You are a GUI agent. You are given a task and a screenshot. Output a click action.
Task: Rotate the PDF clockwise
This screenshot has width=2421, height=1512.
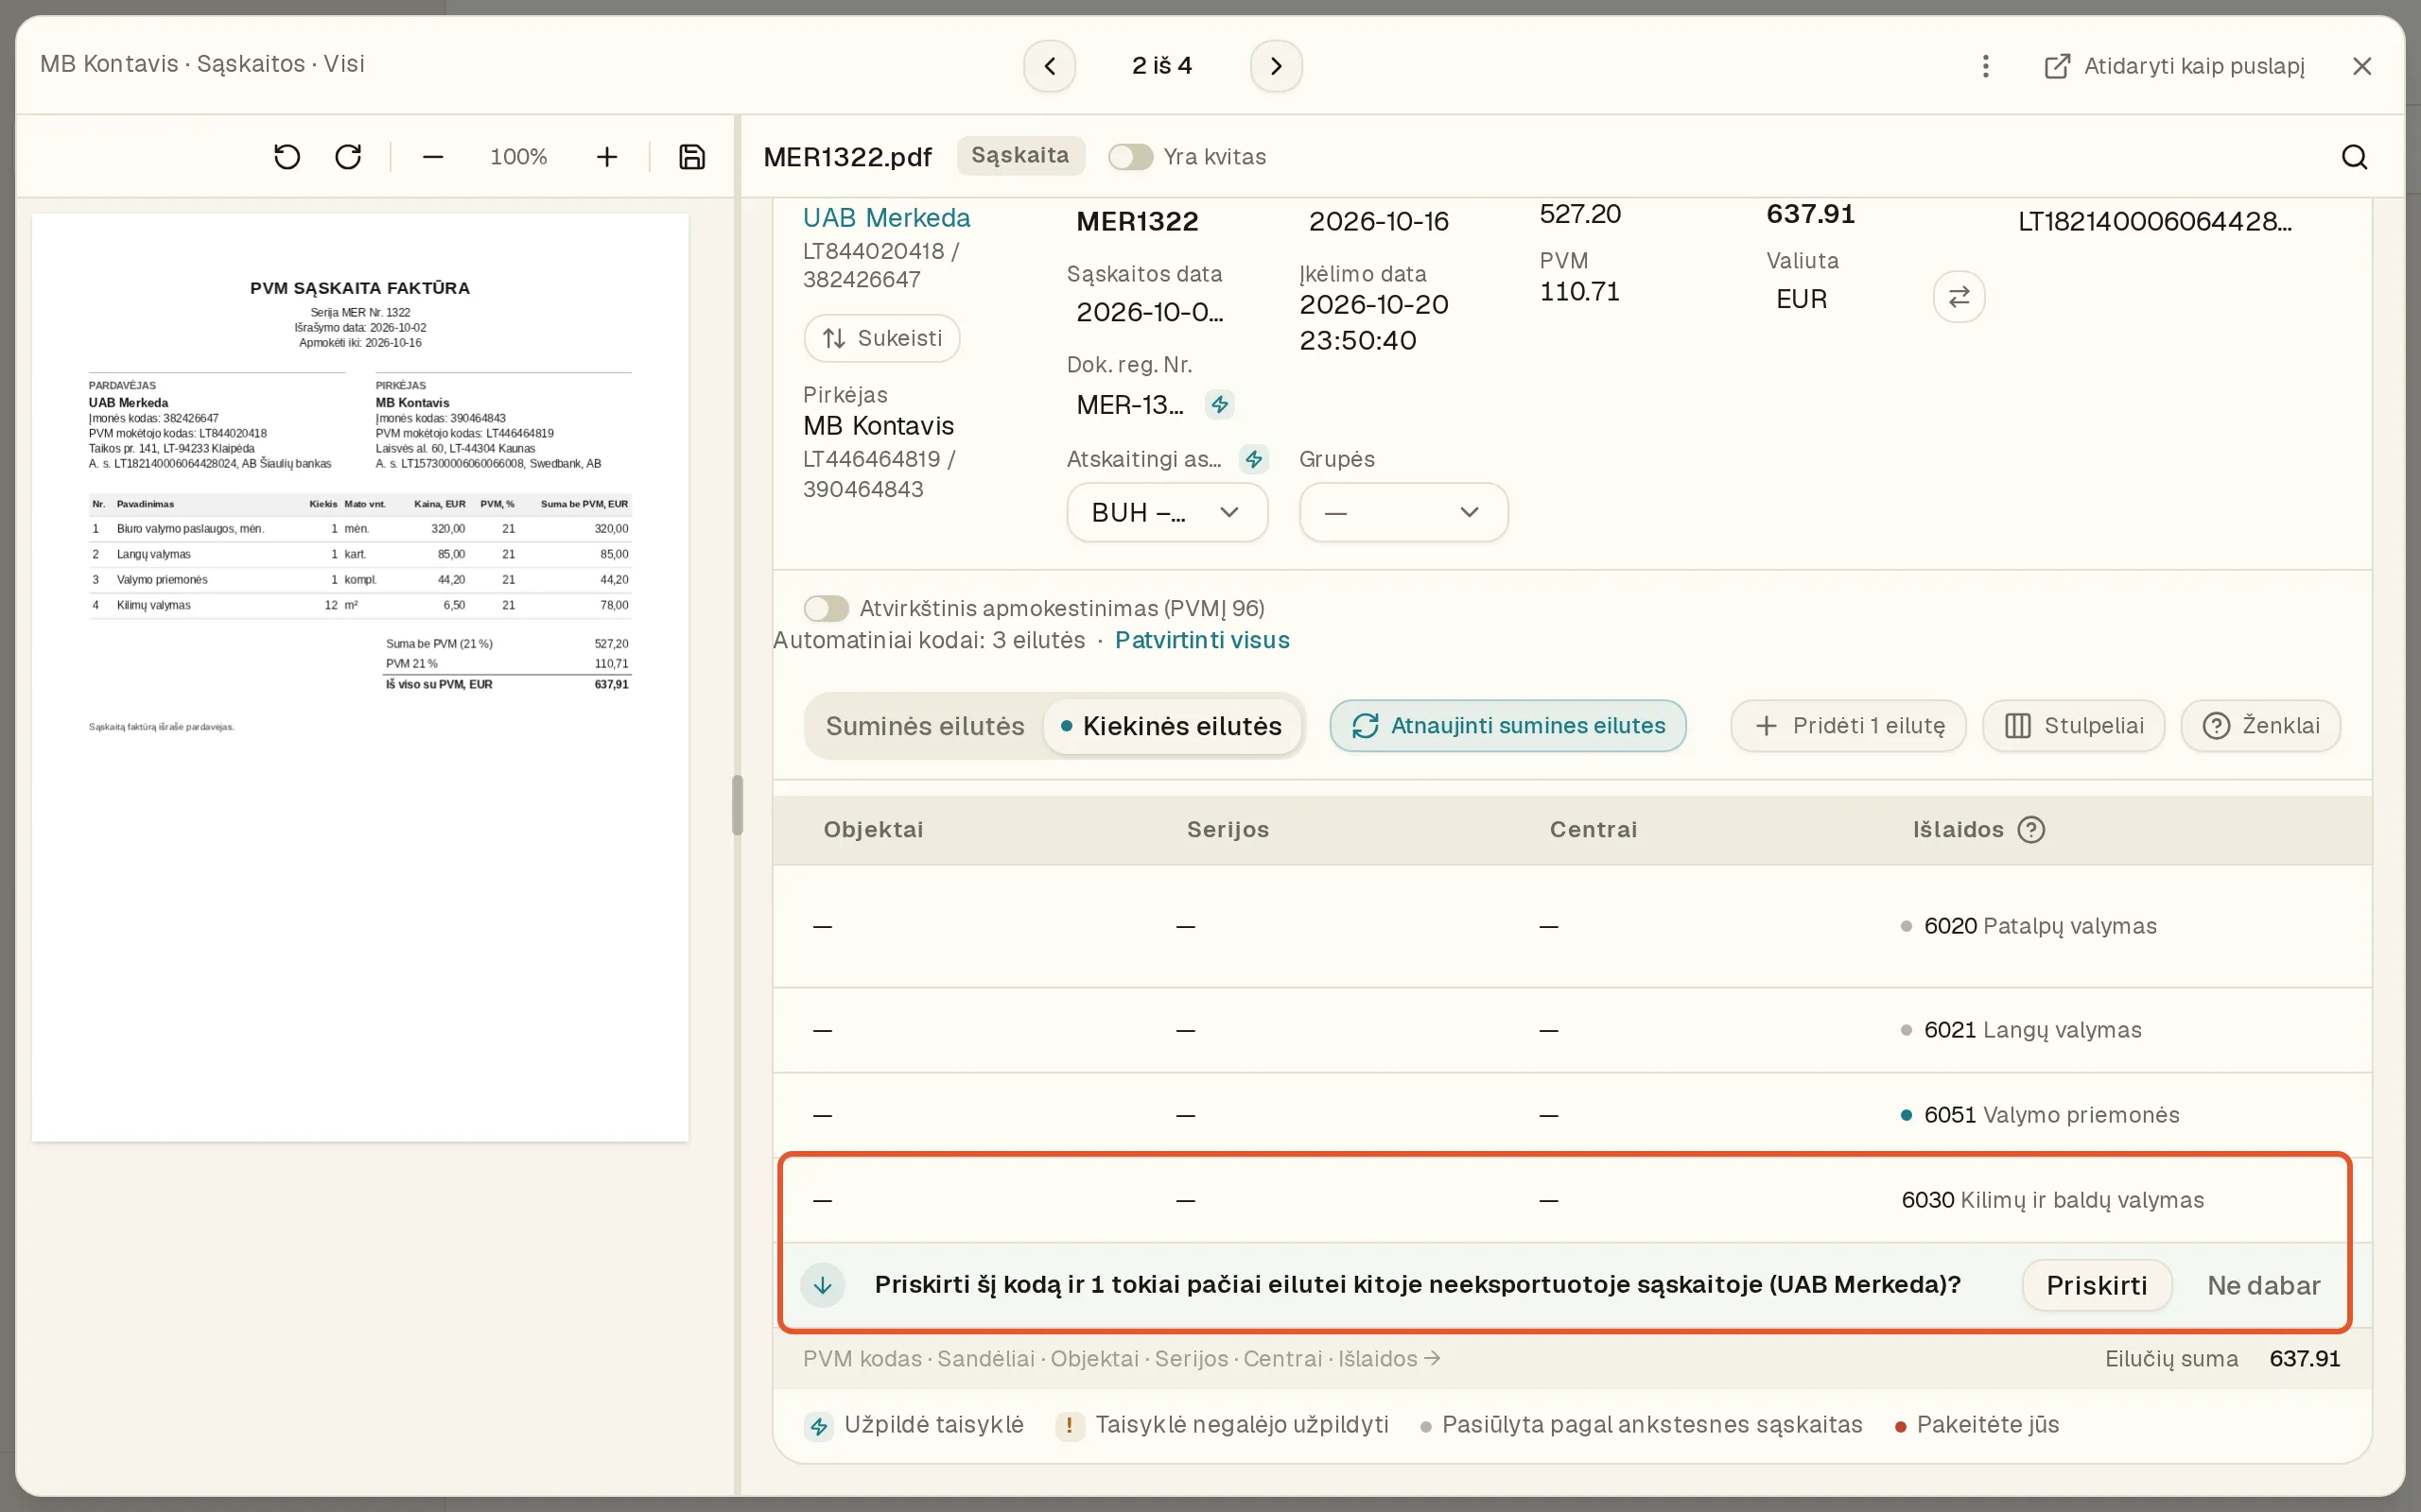(348, 157)
